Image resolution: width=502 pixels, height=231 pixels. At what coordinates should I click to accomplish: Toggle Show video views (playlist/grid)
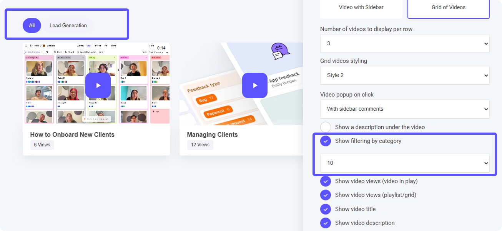(326, 195)
